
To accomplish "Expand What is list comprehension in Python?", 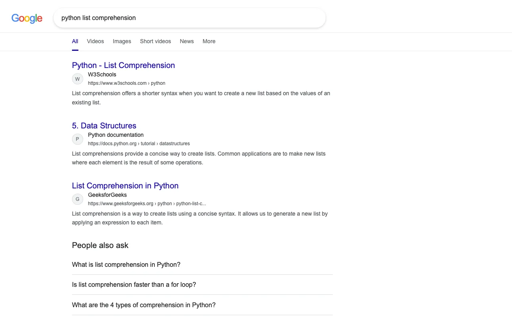I will point(202,264).
